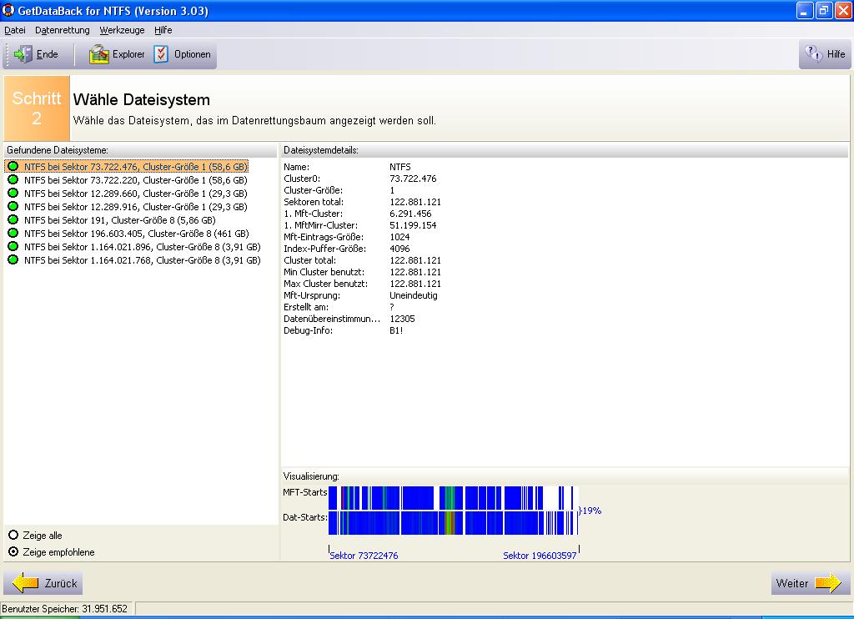This screenshot has width=854, height=619.
Task: Open the Datenrettung menu
Action: (x=62, y=30)
